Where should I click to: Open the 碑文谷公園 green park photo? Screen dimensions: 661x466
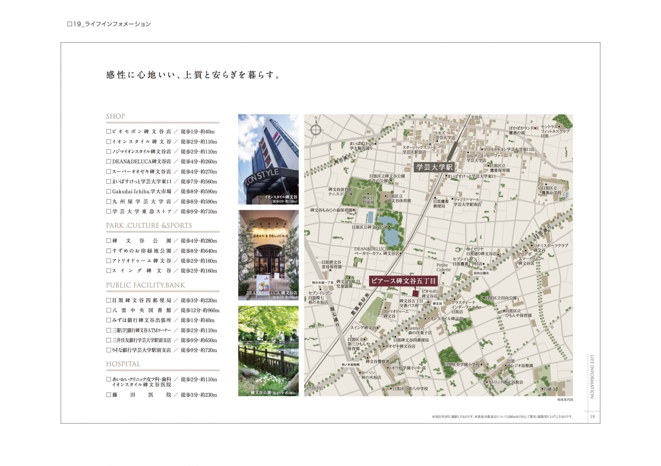[x=268, y=351]
